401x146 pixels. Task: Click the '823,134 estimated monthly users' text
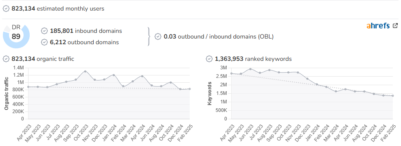click(x=58, y=9)
